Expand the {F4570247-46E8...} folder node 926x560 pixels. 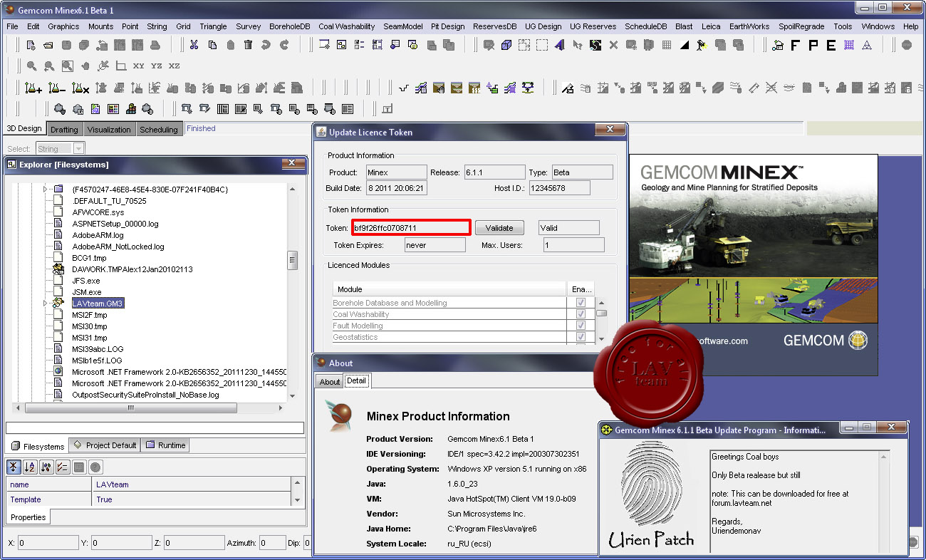(45, 190)
